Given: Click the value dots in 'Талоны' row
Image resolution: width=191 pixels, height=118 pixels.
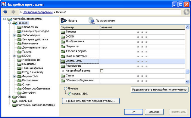Looking at the screenshot, I should pos(142,32).
